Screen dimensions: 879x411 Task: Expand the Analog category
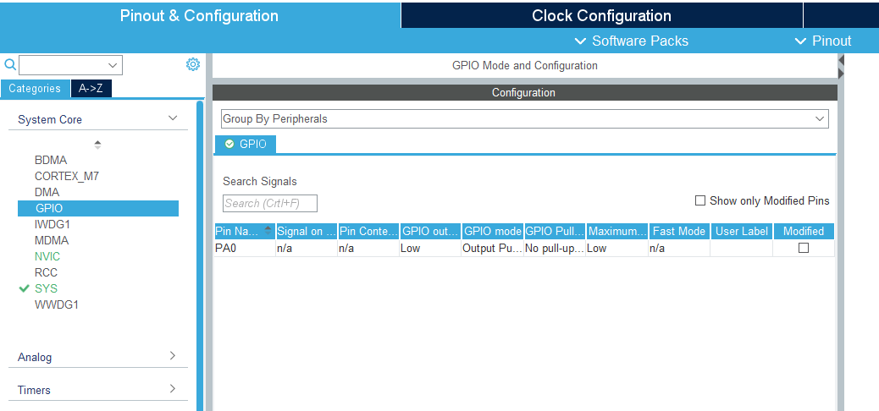pos(173,356)
